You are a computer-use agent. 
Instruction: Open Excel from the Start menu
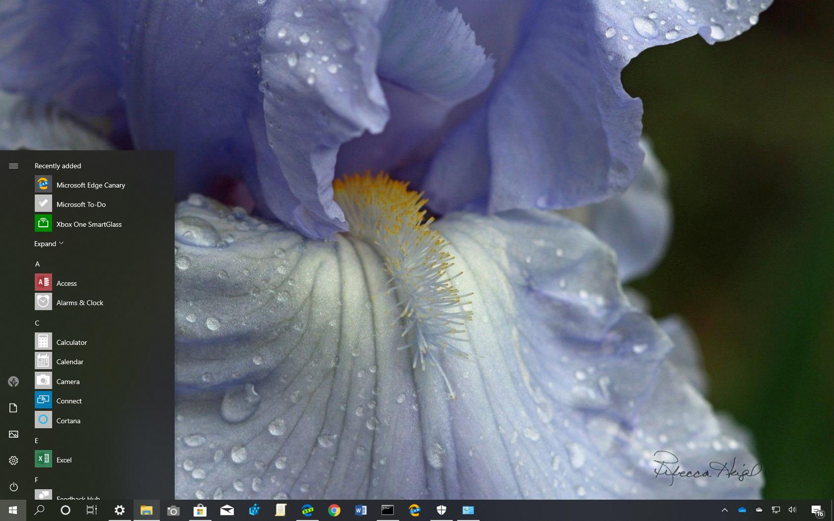point(65,460)
